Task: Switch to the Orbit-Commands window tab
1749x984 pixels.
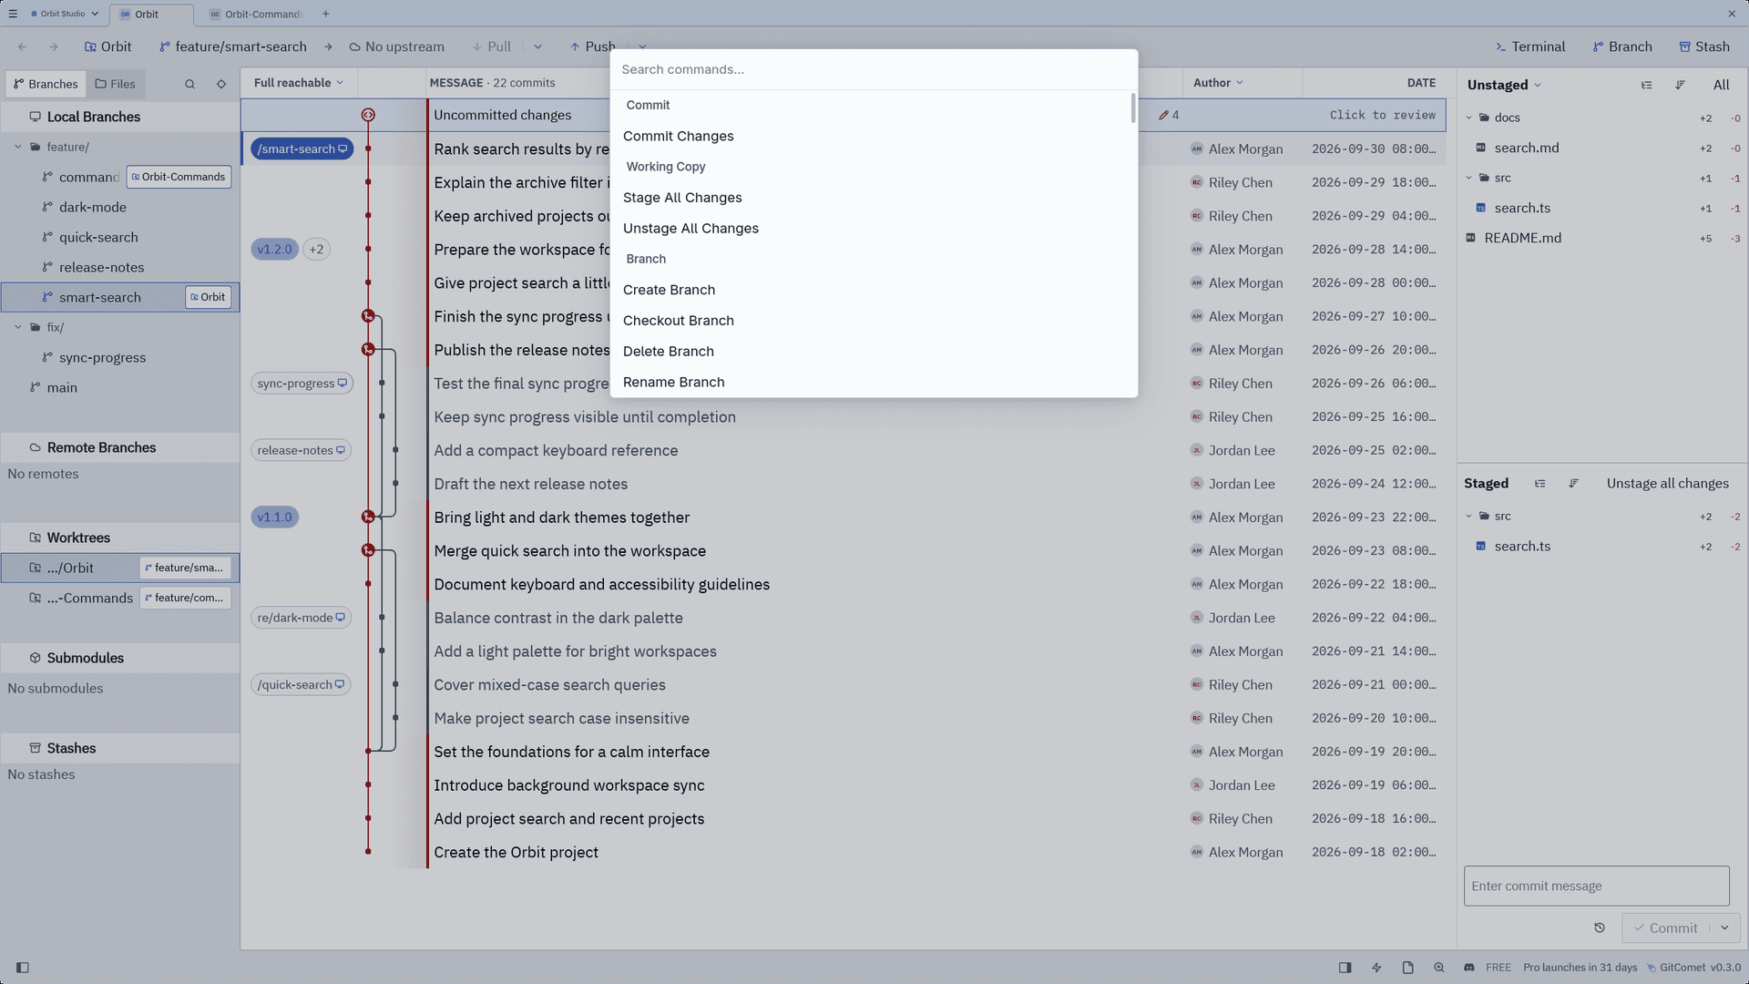Action: pos(255,14)
